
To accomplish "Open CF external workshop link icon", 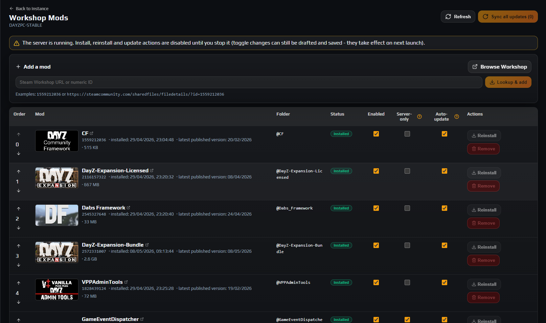I will tap(92, 133).
